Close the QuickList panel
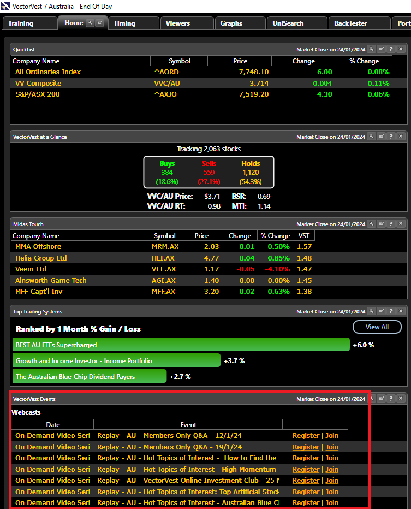This screenshot has height=509, width=411. 401,49
